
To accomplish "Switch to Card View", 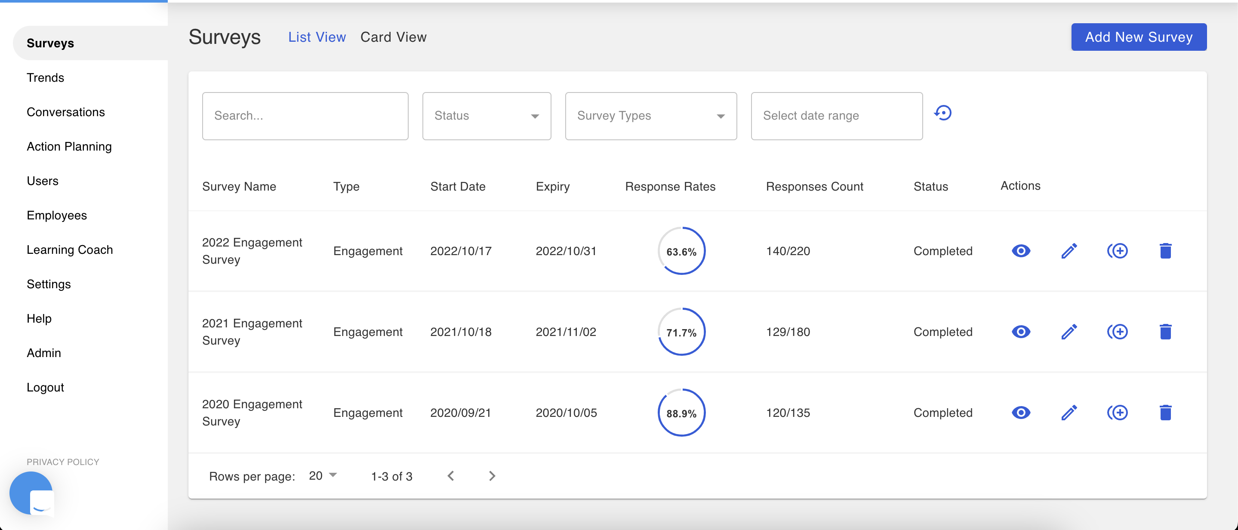I will [393, 37].
